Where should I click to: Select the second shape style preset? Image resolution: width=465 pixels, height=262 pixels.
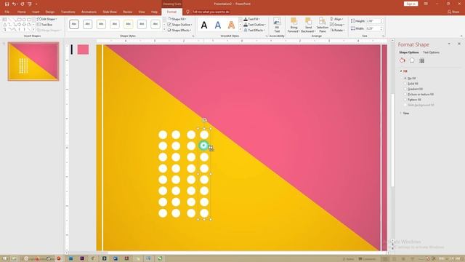tap(87, 24)
